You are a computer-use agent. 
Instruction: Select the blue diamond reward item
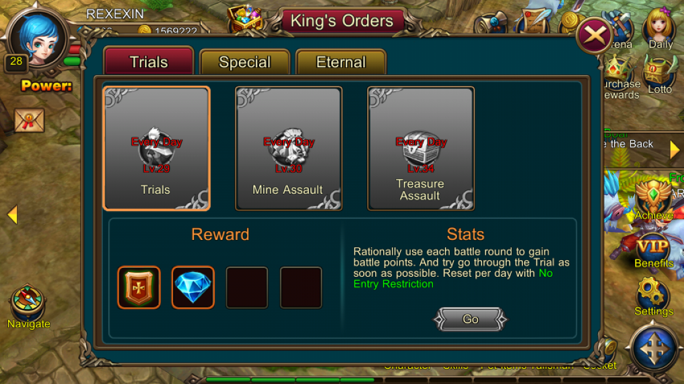(193, 287)
